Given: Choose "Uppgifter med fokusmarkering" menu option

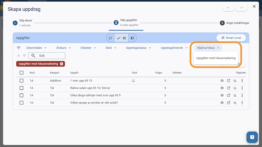Looking at the screenshot, I should tap(216, 58).
